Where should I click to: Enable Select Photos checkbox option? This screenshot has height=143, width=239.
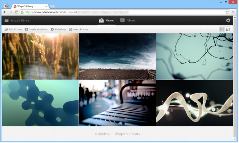[x=79, y=29]
